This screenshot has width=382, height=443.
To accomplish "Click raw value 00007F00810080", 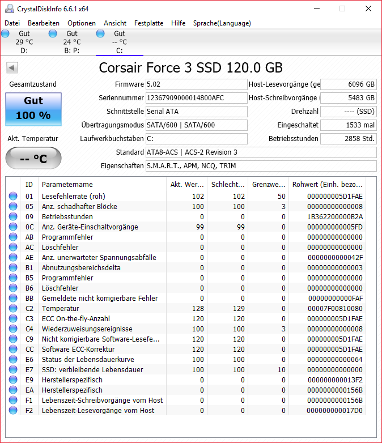I will tap(335, 309).
